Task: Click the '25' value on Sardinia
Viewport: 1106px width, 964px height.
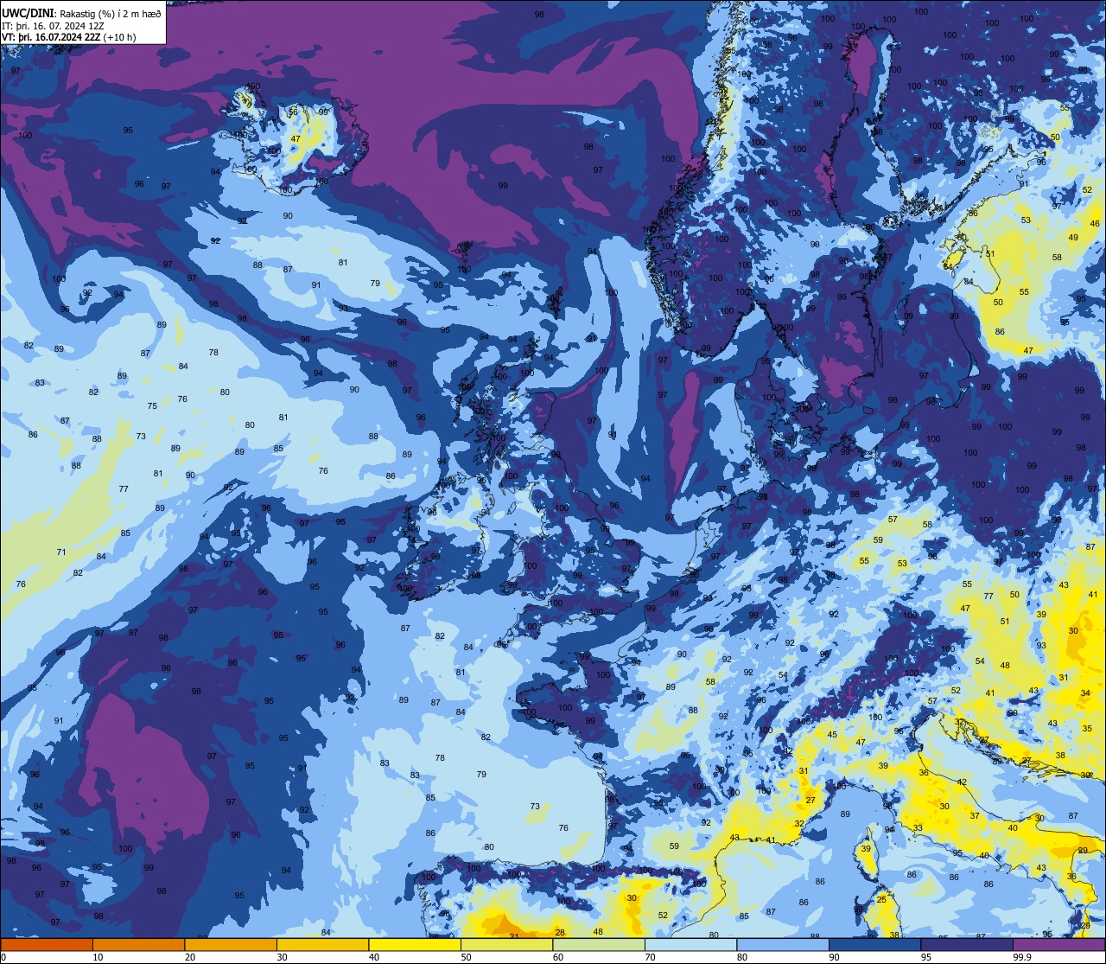Action: tap(881, 900)
